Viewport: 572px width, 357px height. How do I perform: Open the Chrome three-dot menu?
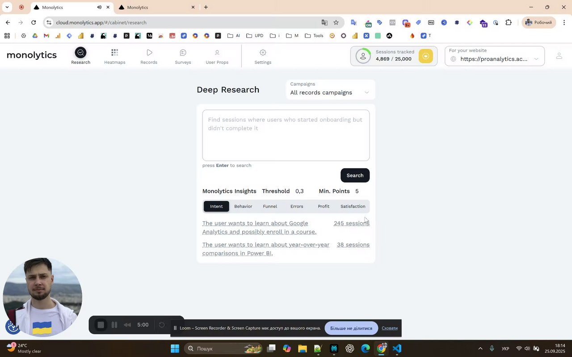(564, 22)
